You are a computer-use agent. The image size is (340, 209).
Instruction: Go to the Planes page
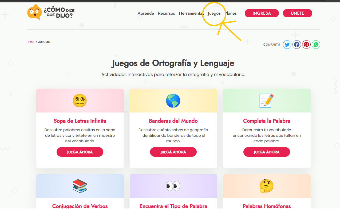[232, 13]
